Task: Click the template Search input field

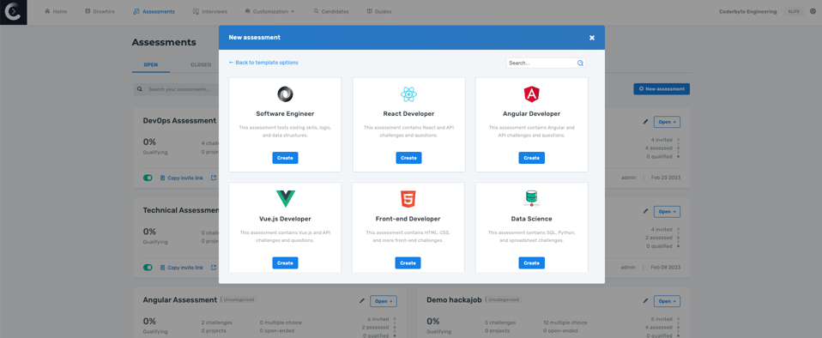Action: [542, 63]
